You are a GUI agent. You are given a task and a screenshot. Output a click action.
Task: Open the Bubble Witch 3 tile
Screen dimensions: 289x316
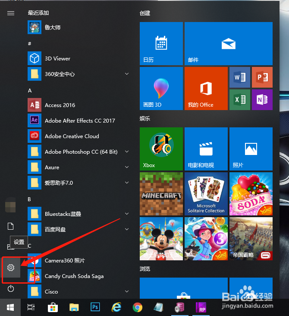(206, 239)
